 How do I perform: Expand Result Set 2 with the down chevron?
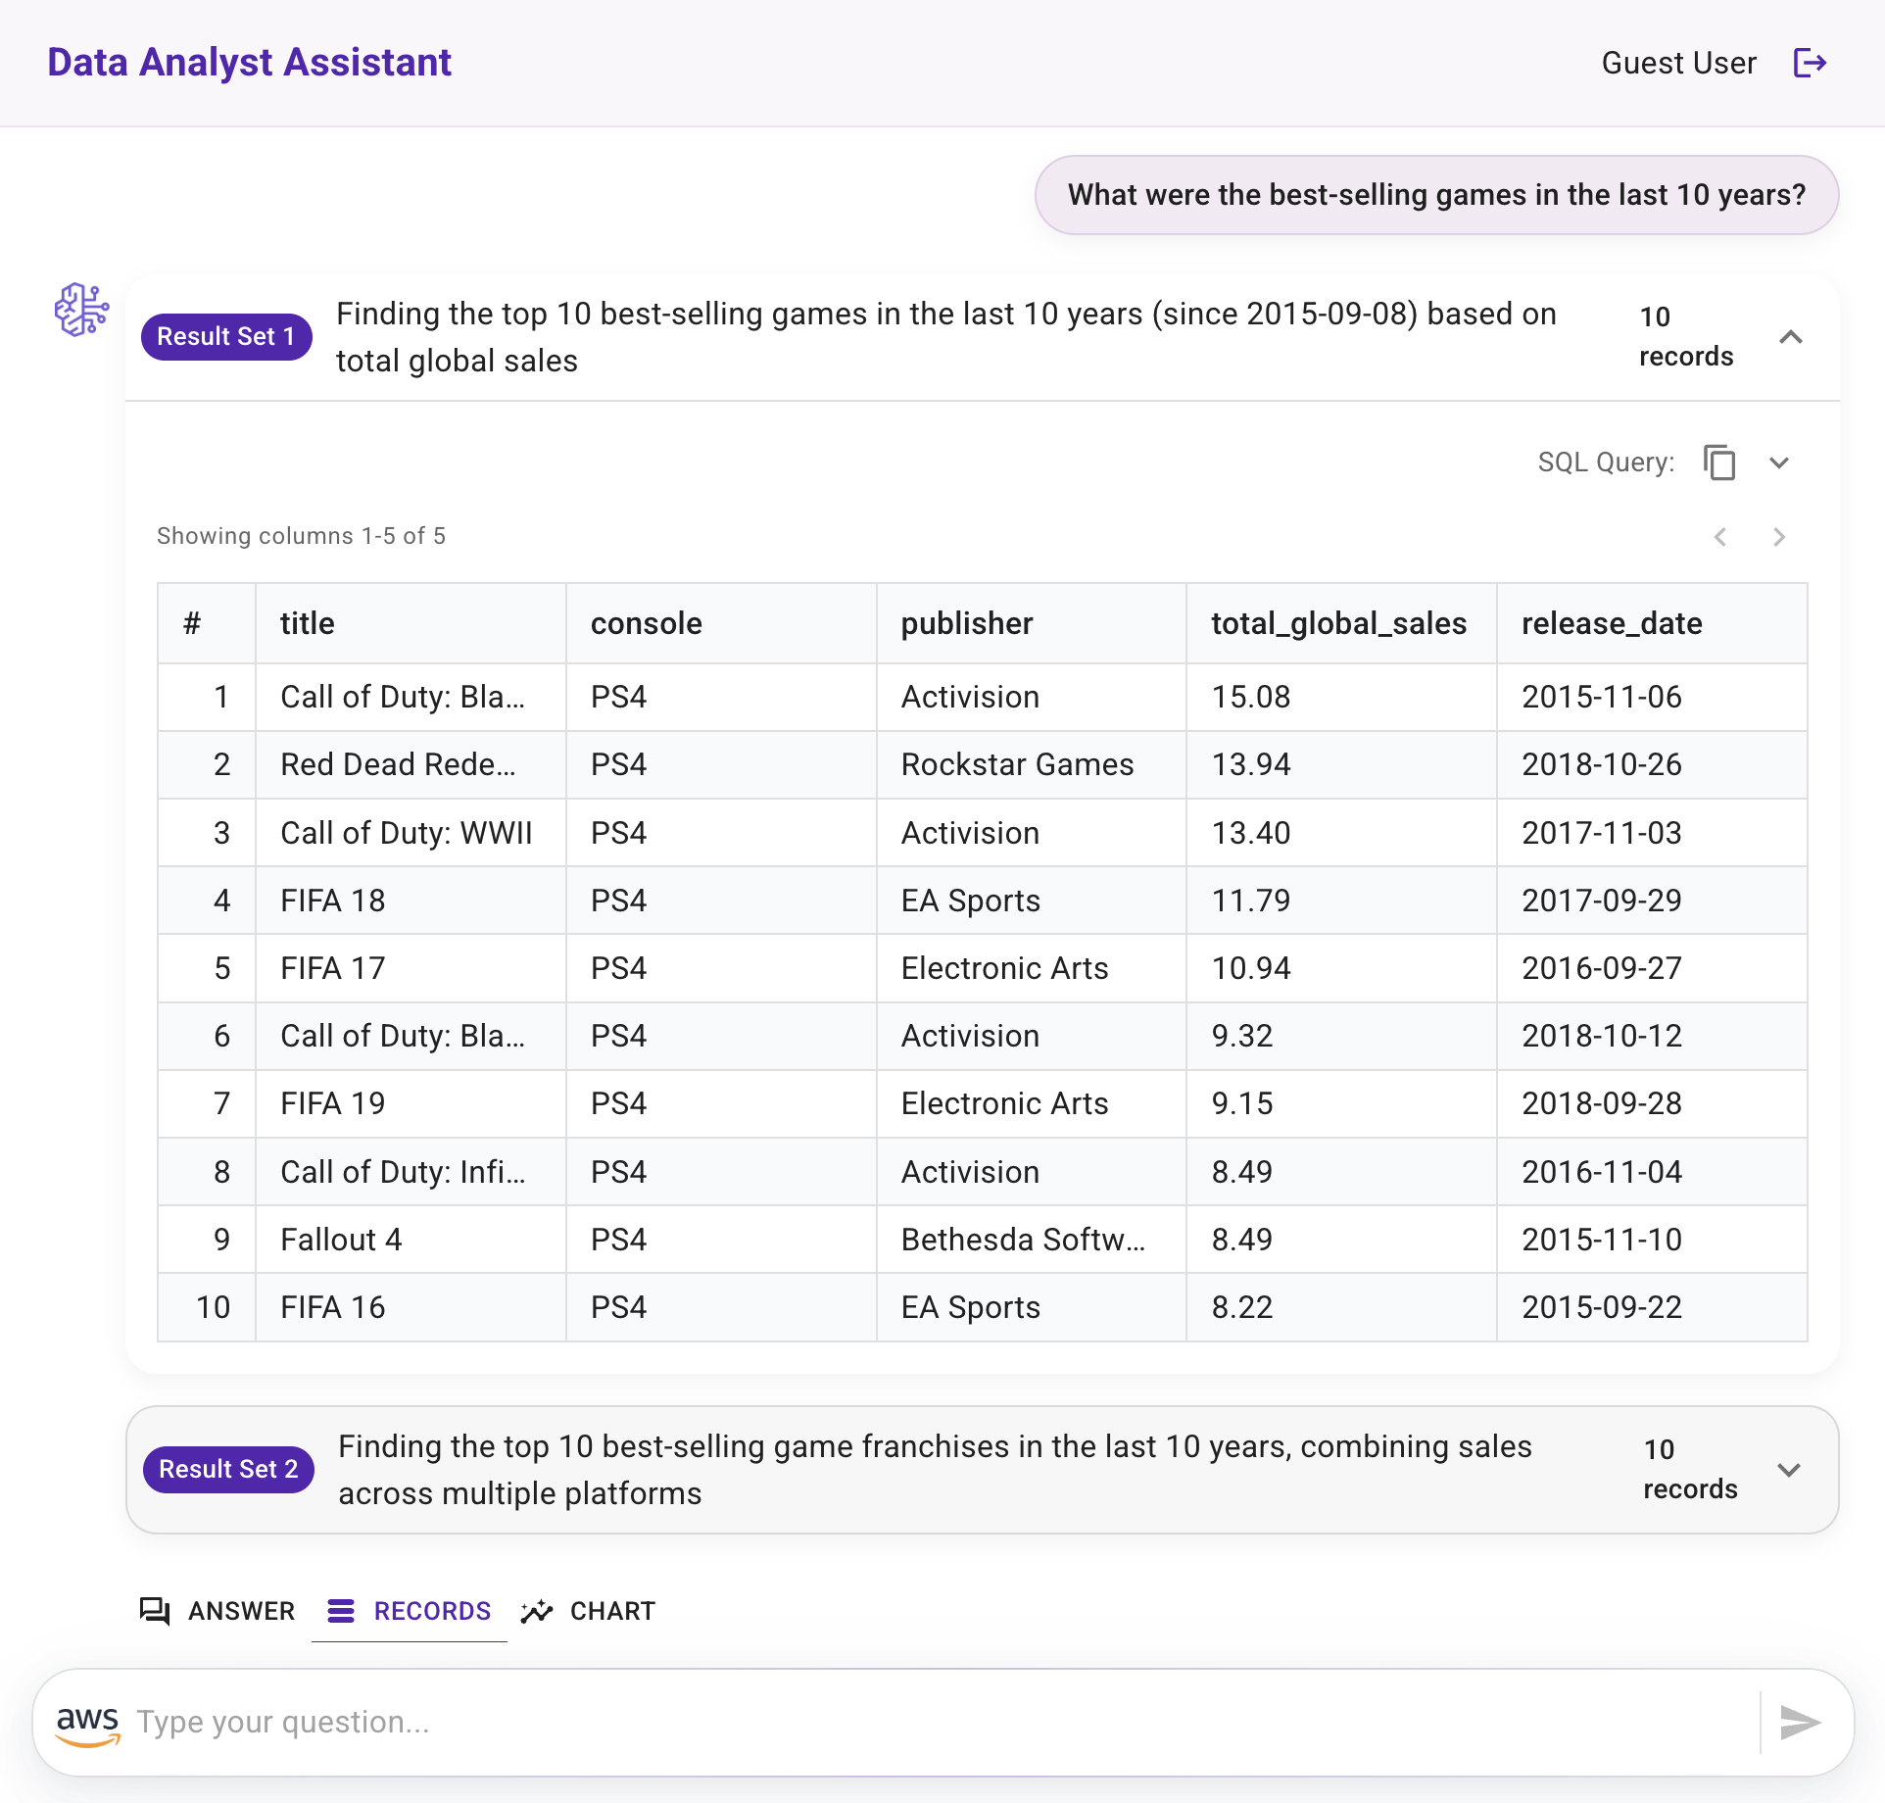[x=1789, y=1470]
